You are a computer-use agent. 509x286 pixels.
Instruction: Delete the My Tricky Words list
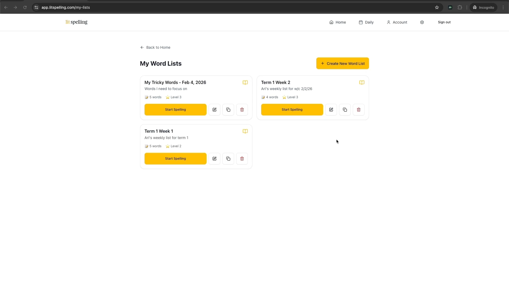242,110
